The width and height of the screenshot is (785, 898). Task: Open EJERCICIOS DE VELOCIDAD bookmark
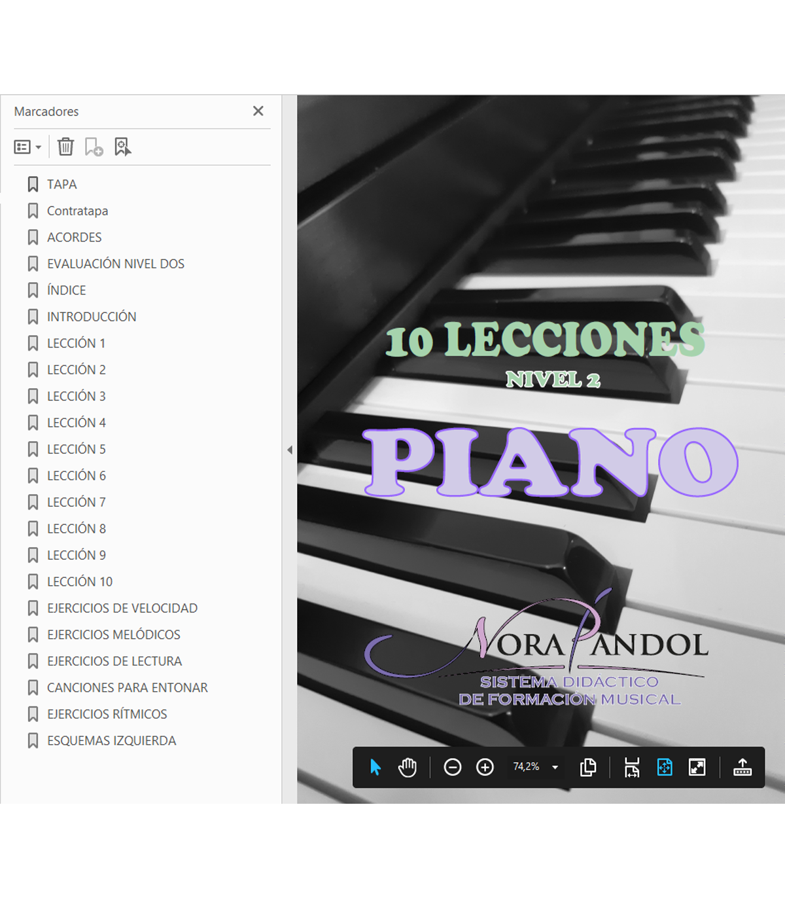122,608
